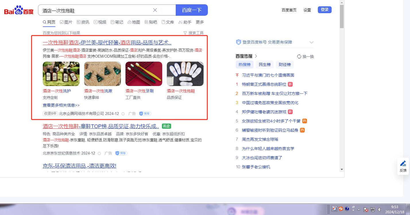Click the page vertical scrollbar thumb
Image resolution: width=410 pixels, height=215 pixels.
click(x=342, y=16)
